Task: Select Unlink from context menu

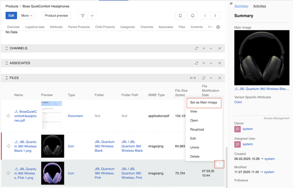Action: (x=204, y=147)
